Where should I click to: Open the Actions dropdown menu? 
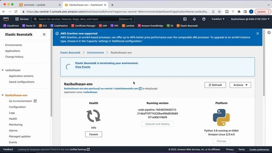(240, 85)
